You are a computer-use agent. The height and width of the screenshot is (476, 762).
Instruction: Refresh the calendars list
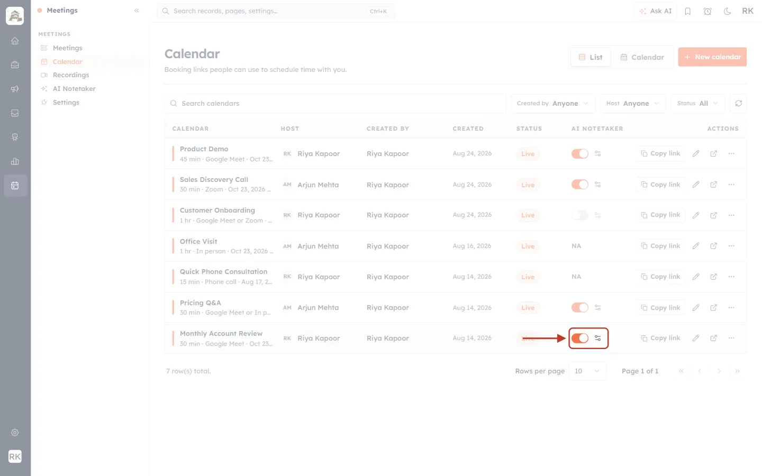738,103
